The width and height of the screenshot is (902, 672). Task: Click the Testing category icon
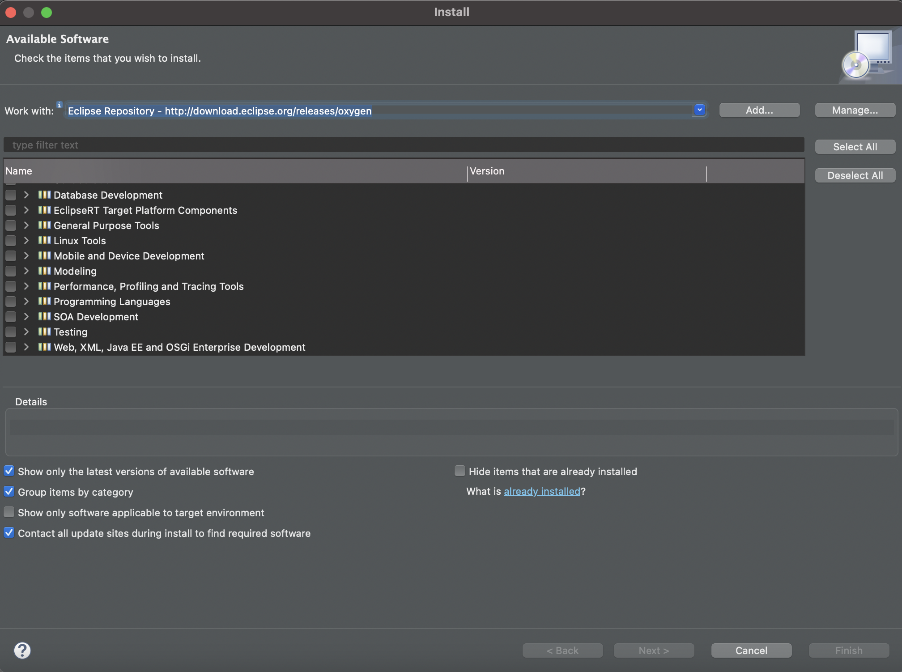[44, 332]
